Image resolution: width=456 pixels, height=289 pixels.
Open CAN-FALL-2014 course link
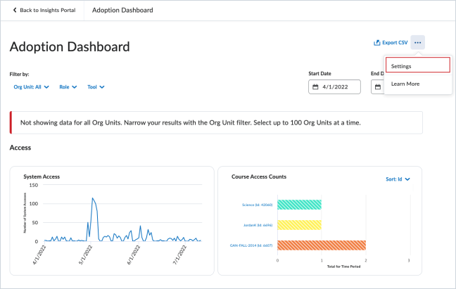(x=251, y=245)
